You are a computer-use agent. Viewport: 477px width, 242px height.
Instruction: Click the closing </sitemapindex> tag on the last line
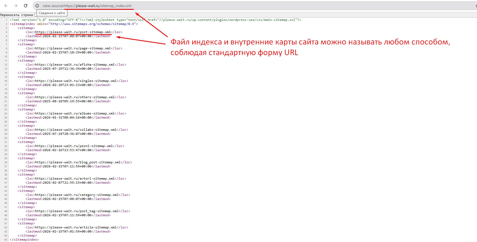24,240
